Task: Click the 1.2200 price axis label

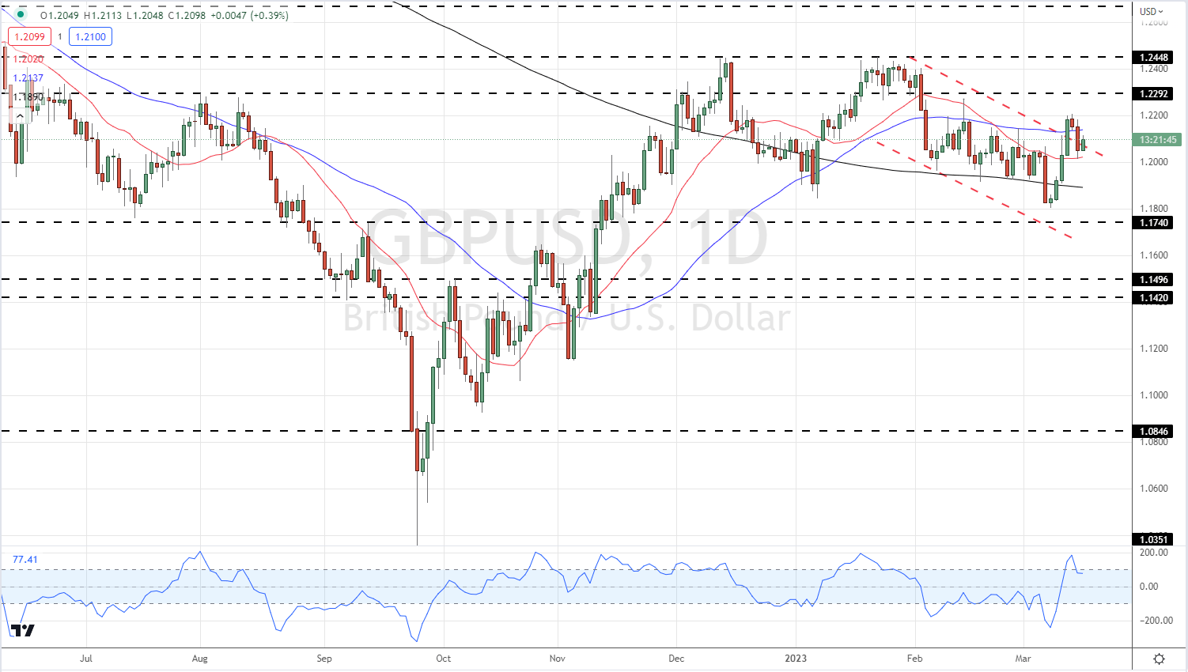Action: 1153,115
